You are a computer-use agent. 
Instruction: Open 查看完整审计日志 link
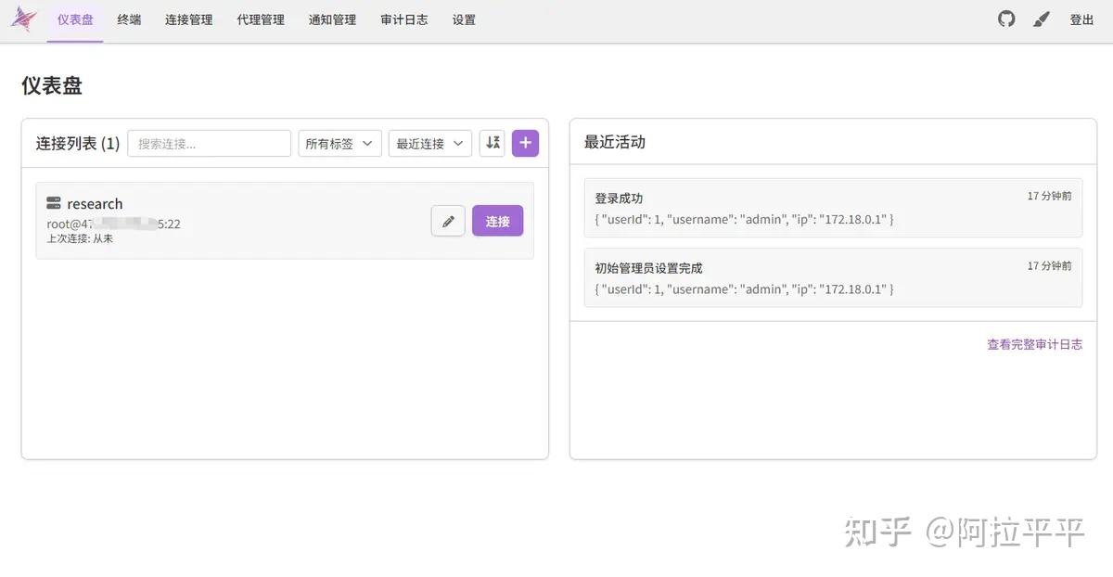(x=1034, y=344)
